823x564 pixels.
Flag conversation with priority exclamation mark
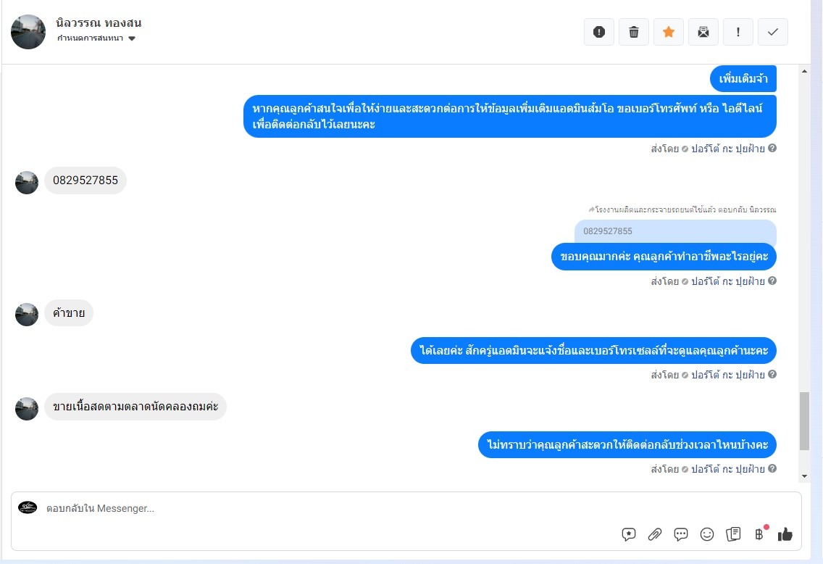click(738, 32)
